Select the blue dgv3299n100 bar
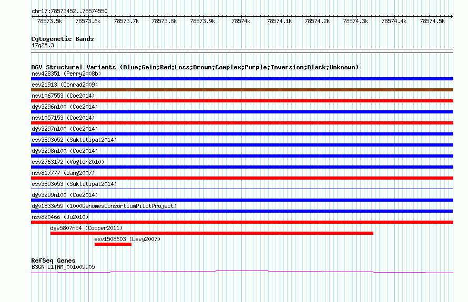 [242, 200]
